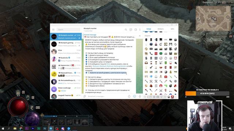The width and height of the screenshot is (234, 131).
Task: Insert the flashlight emoji
Action: (x=151, y=67)
